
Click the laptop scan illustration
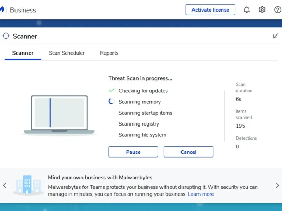pyautogui.click(x=59, y=115)
